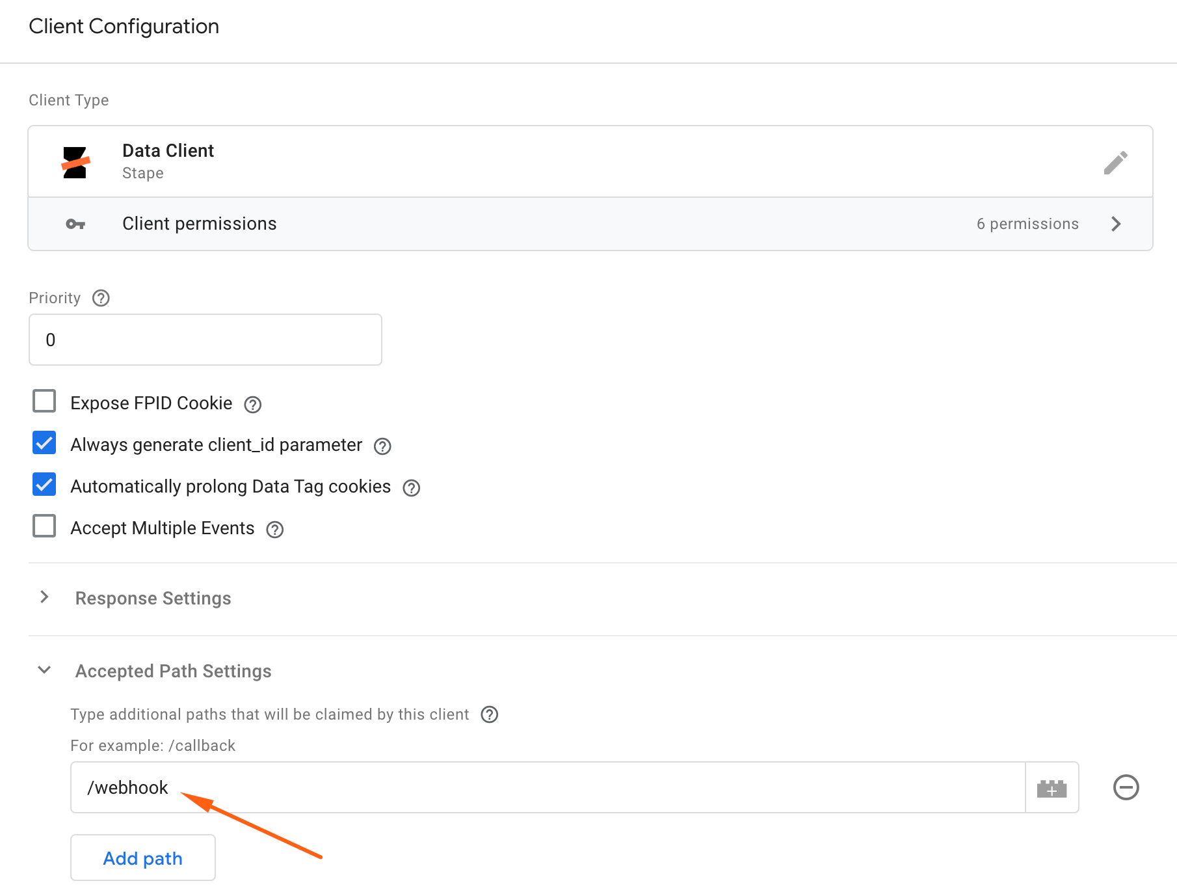1177x894 pixels.
Task: Remove the /webhook path with the minus icon
Action: [x=1126, y=787]
